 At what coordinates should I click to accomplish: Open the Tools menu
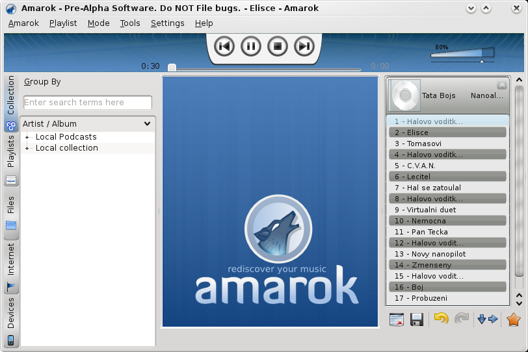[x=130, y=23]
